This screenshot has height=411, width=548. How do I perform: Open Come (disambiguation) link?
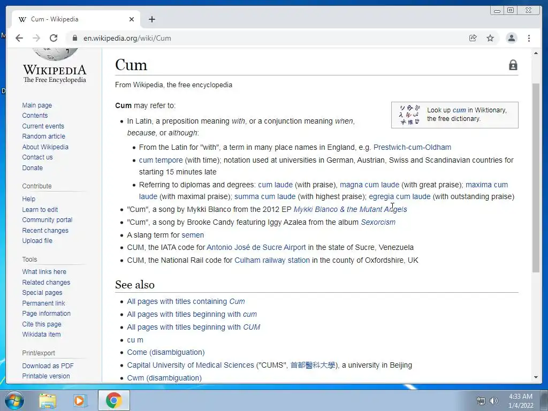(x=166, y=352)
